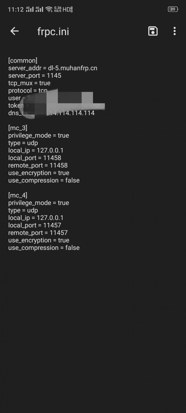Tap the clock time in status bar

[16, 9]
